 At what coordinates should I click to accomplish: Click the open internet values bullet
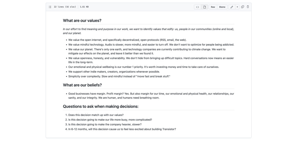click(x=127, y=40)
